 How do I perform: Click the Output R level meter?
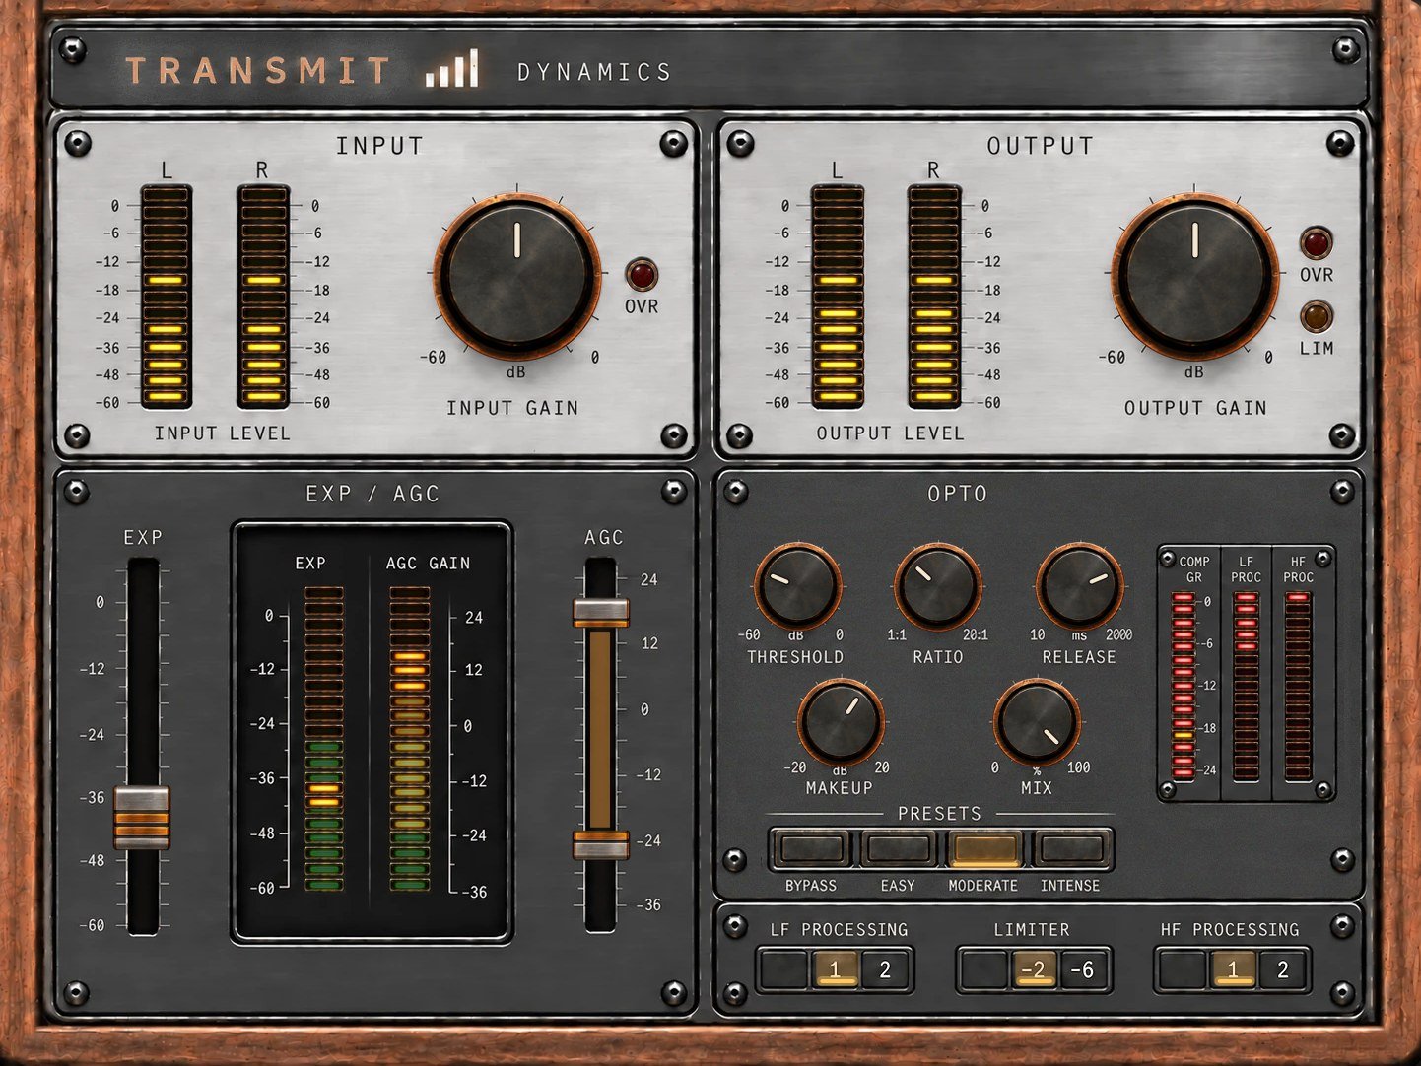933,297
